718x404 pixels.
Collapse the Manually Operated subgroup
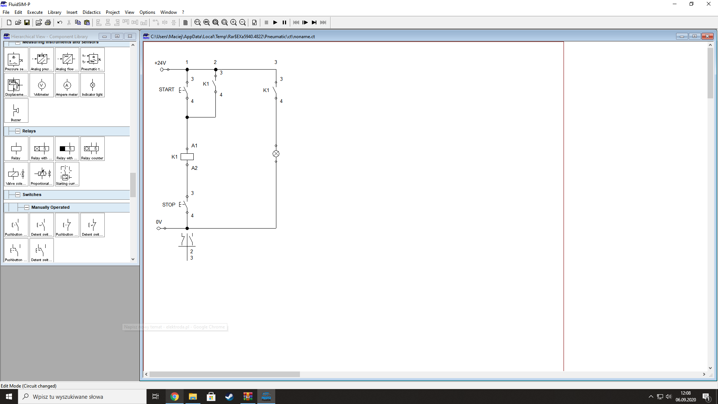27,207
